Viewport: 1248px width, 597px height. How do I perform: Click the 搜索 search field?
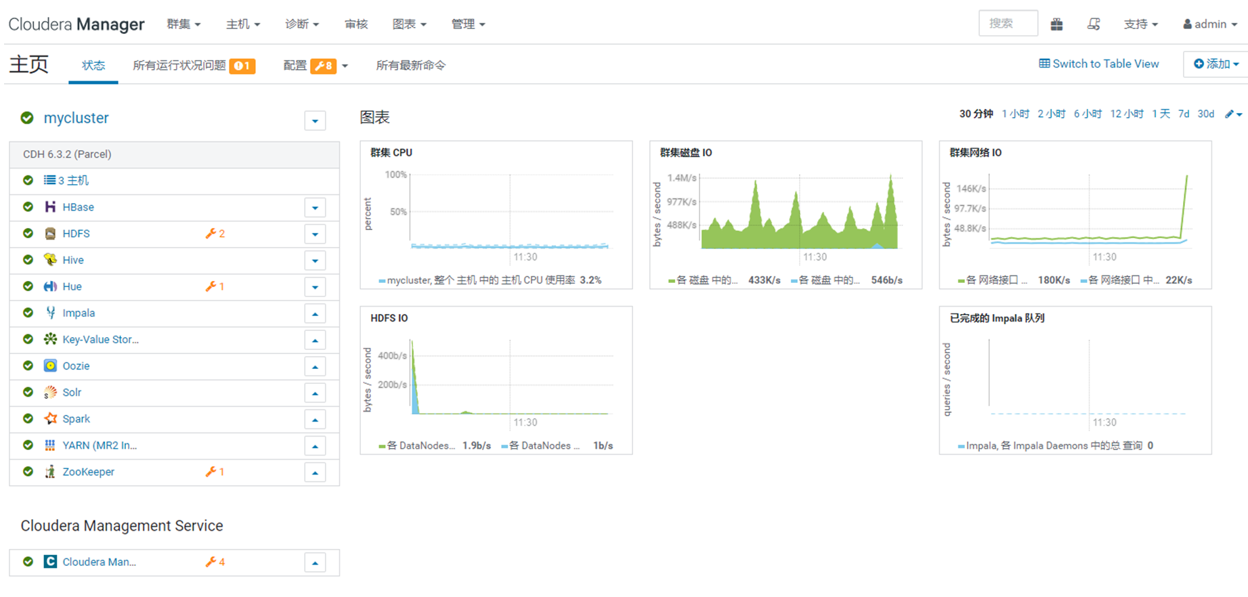click(1008, 24)
